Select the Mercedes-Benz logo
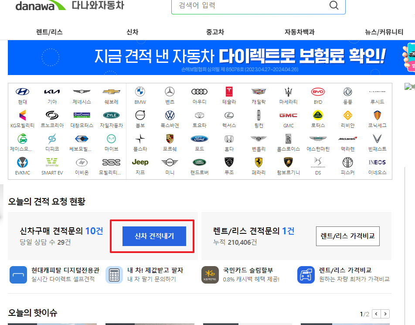 pyautogui.click(x=170, y=92)
